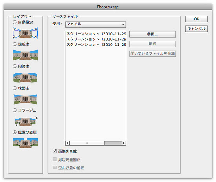
Task: Click the キャンセル button
Action: pyautogui.click(x=196, y=29)
